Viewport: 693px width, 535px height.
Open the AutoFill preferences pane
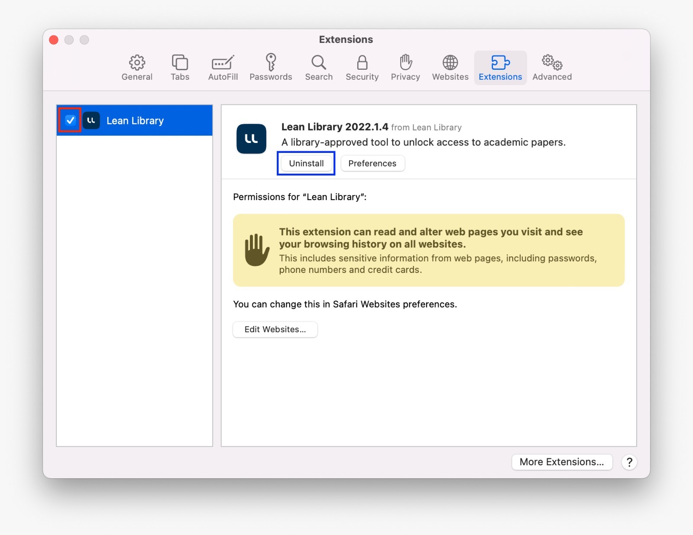pyautogui.click(x=223, y=68)
